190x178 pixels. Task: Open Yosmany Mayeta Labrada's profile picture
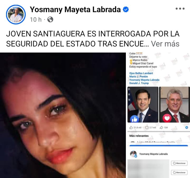(x=16, y=15)
